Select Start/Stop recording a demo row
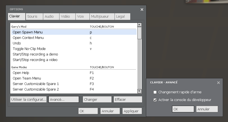This screenshot has height=122, width=228. (x=74, y=54)
